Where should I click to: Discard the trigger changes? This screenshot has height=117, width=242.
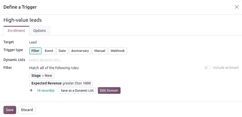[x=27, y=110]
